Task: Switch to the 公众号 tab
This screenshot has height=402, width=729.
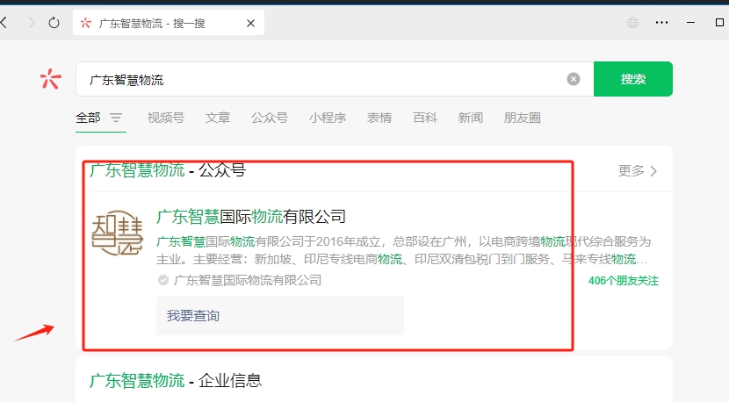Action: pos(270,118)
